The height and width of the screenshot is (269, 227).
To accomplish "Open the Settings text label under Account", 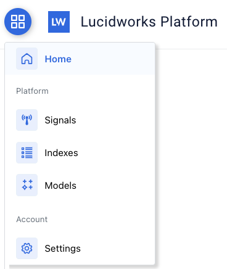I will (62, 249).
